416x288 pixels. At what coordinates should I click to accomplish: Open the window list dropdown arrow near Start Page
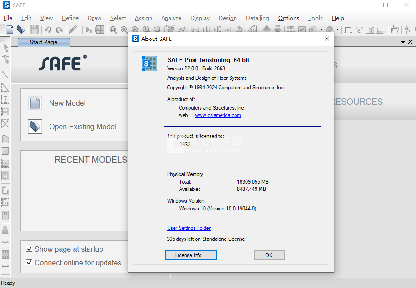tap(403, 42)
